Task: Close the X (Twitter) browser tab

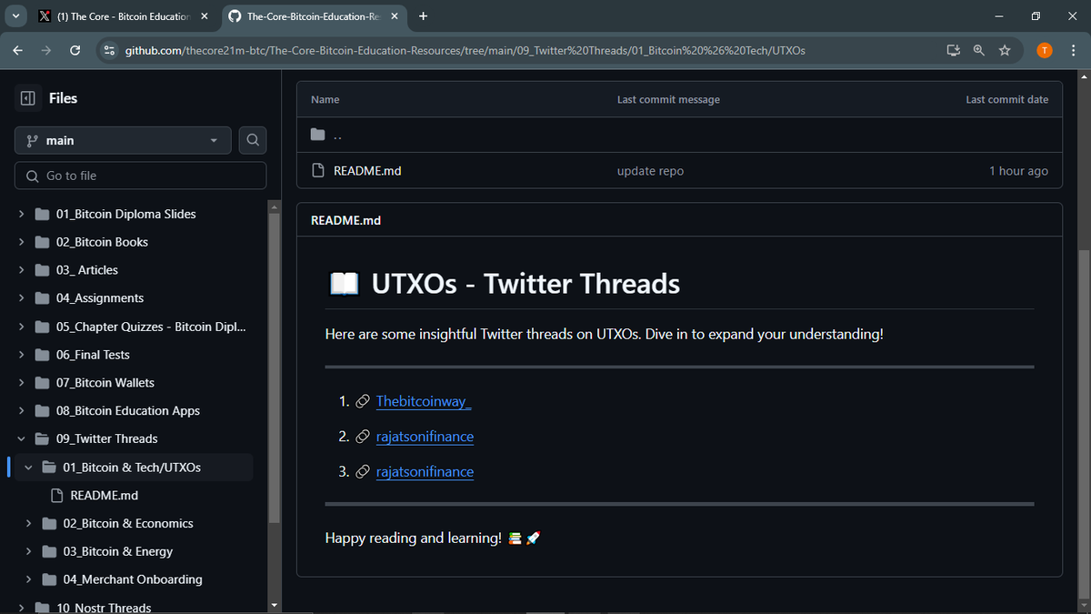Action: pos(204,16)
